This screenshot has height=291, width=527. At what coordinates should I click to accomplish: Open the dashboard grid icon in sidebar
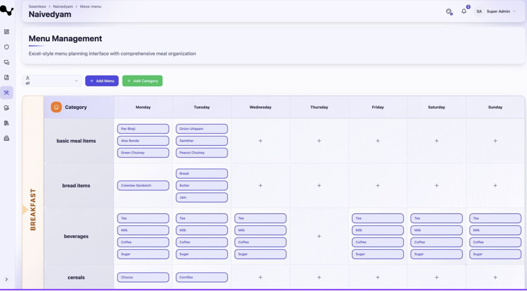tap(6, 32)
